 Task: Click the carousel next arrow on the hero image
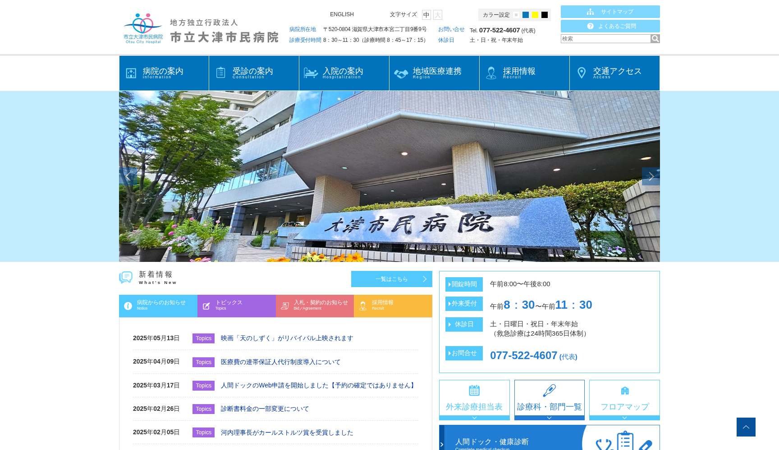tap(651, 176)
